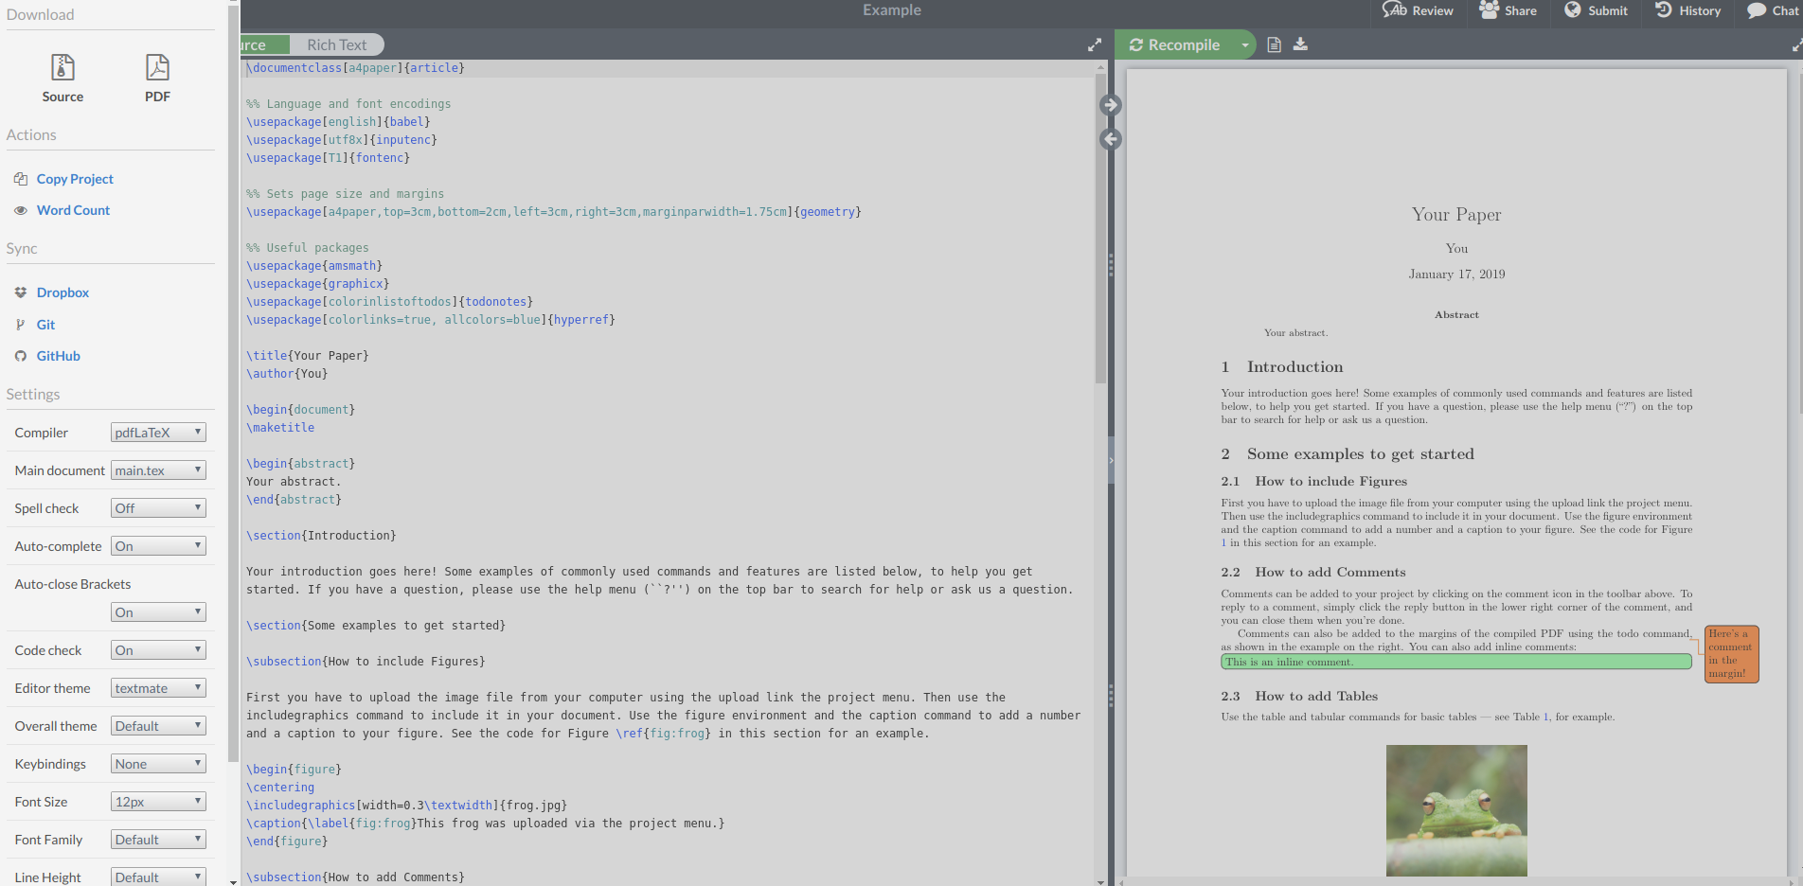The height and width of the screenshot is (886, 1803).
Task: Click the Copy Project link
Action: [x=74, y=178]
